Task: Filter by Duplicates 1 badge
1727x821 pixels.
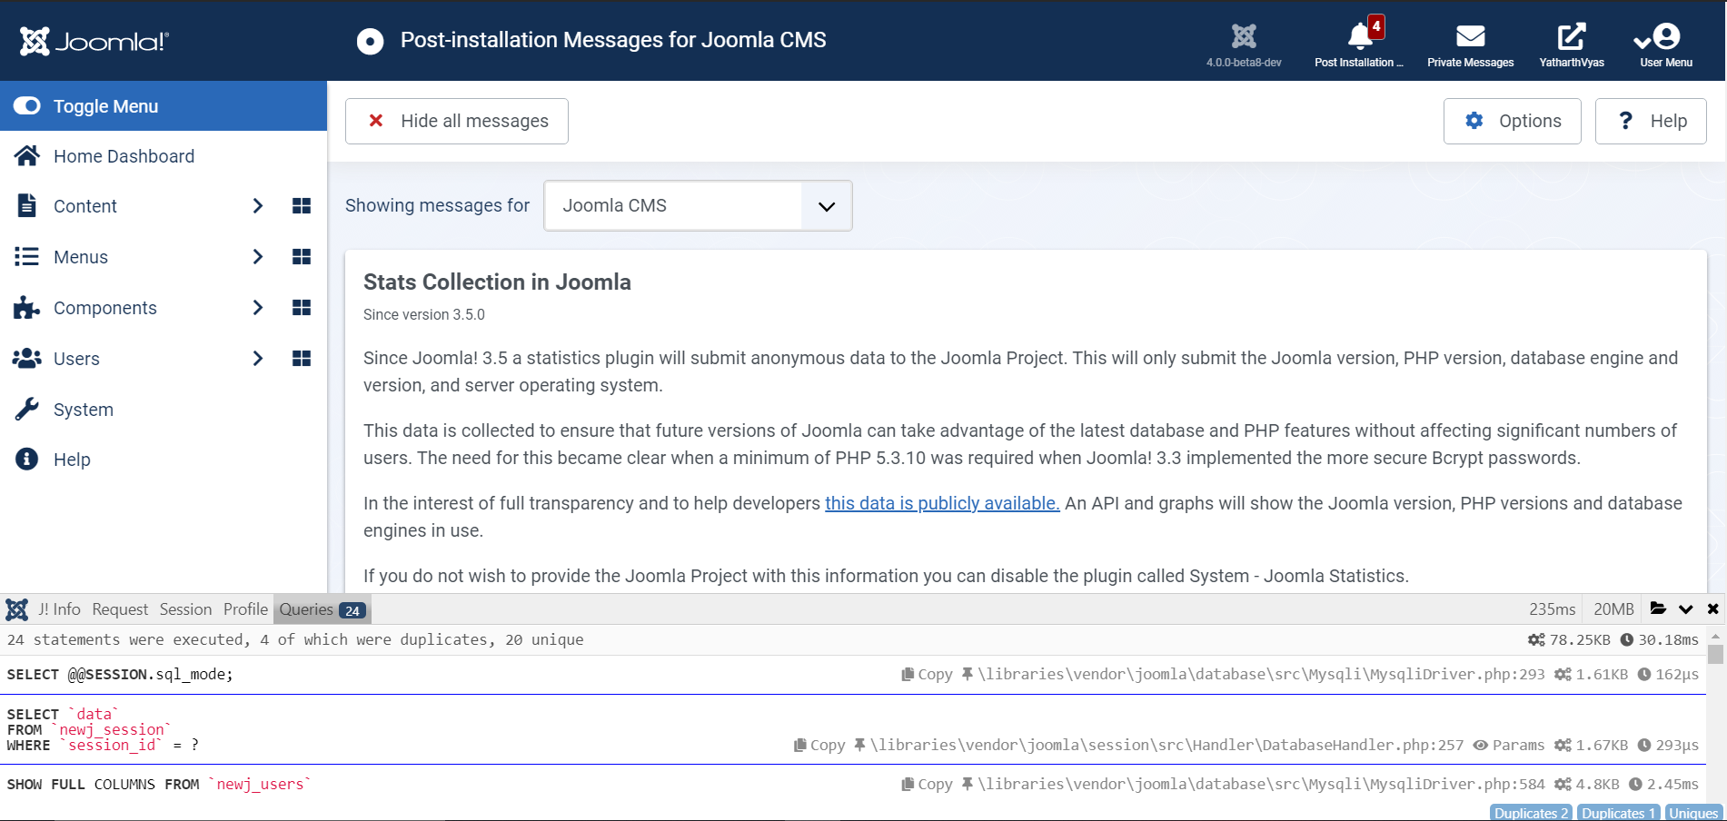Action: pos(1619,813)
